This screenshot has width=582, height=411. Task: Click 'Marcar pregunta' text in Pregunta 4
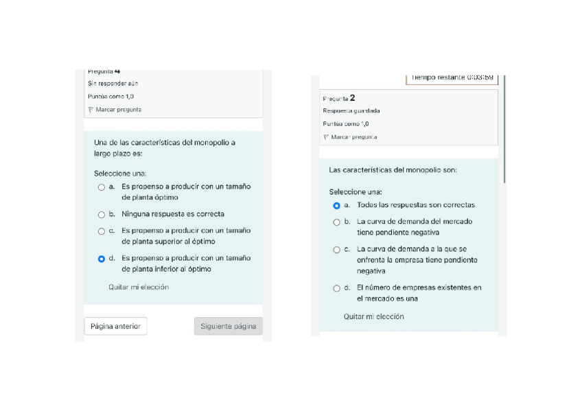click(x=119, y=110)
